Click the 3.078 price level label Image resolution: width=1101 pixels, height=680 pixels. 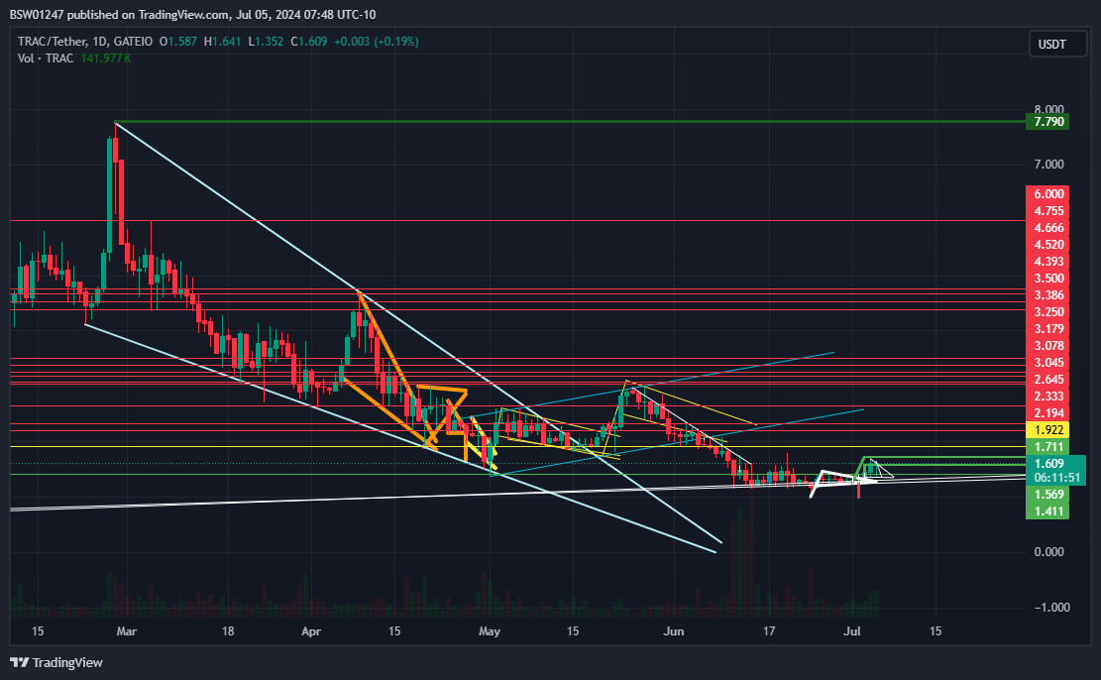click(x=1046, y=346)
